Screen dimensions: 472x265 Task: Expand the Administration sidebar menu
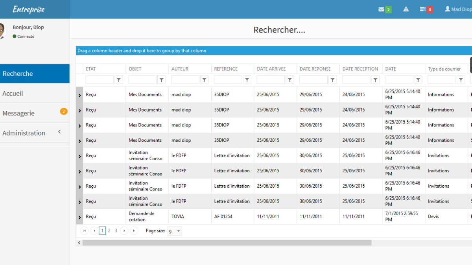[x=35, y=133]
